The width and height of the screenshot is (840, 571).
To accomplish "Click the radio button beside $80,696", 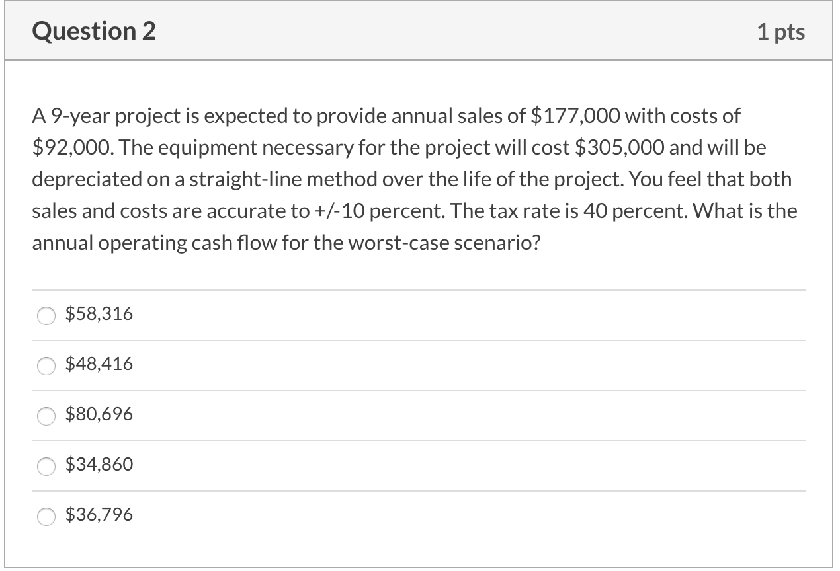I will pos(46,416).
